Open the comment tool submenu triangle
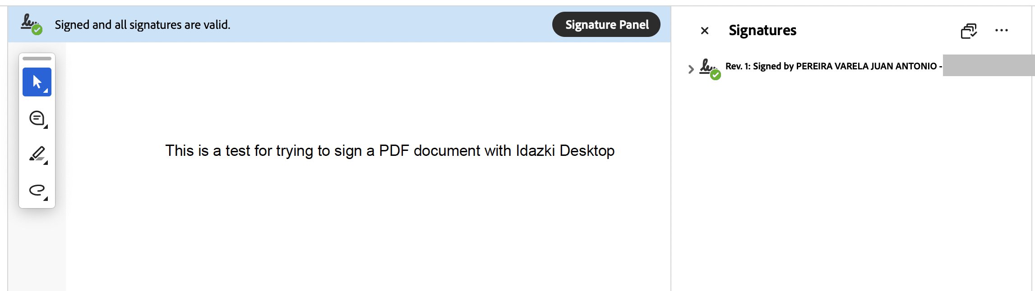This screenshot has height=291, width=1035. 46,127
